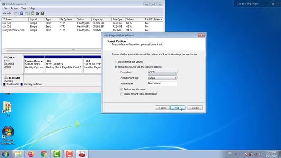The image size is (281, 158).
Task: Open the folder shortcut on the desktop
Action: tap(7, 109)
